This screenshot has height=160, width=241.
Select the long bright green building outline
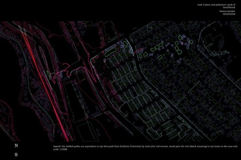[x=110, y=52]
